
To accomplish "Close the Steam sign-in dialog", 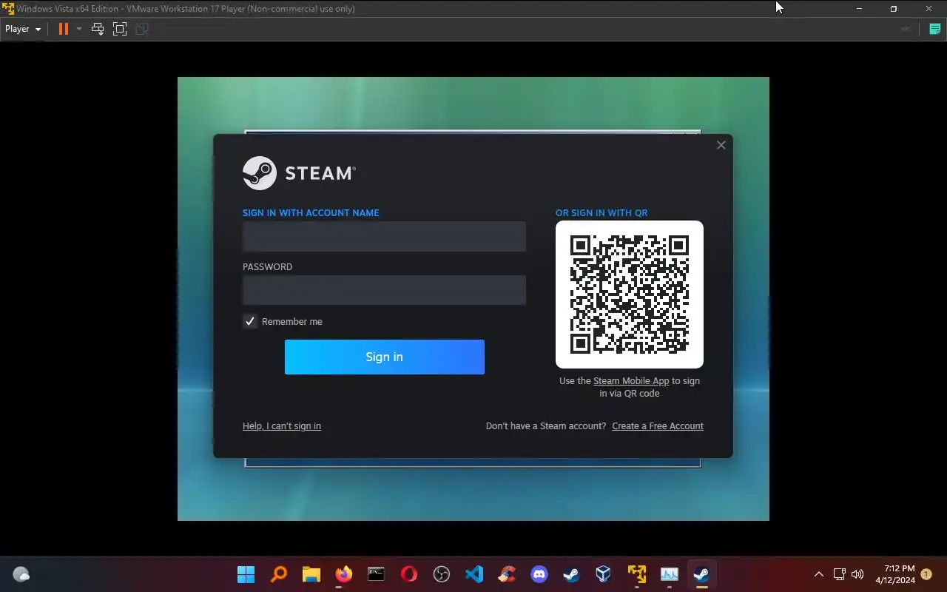I will pyautogui.click(x=721, y=145).
